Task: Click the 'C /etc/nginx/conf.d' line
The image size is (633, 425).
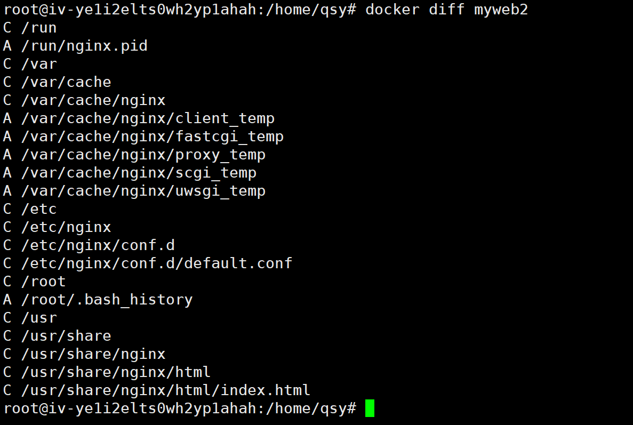Action: pos(89,245)
